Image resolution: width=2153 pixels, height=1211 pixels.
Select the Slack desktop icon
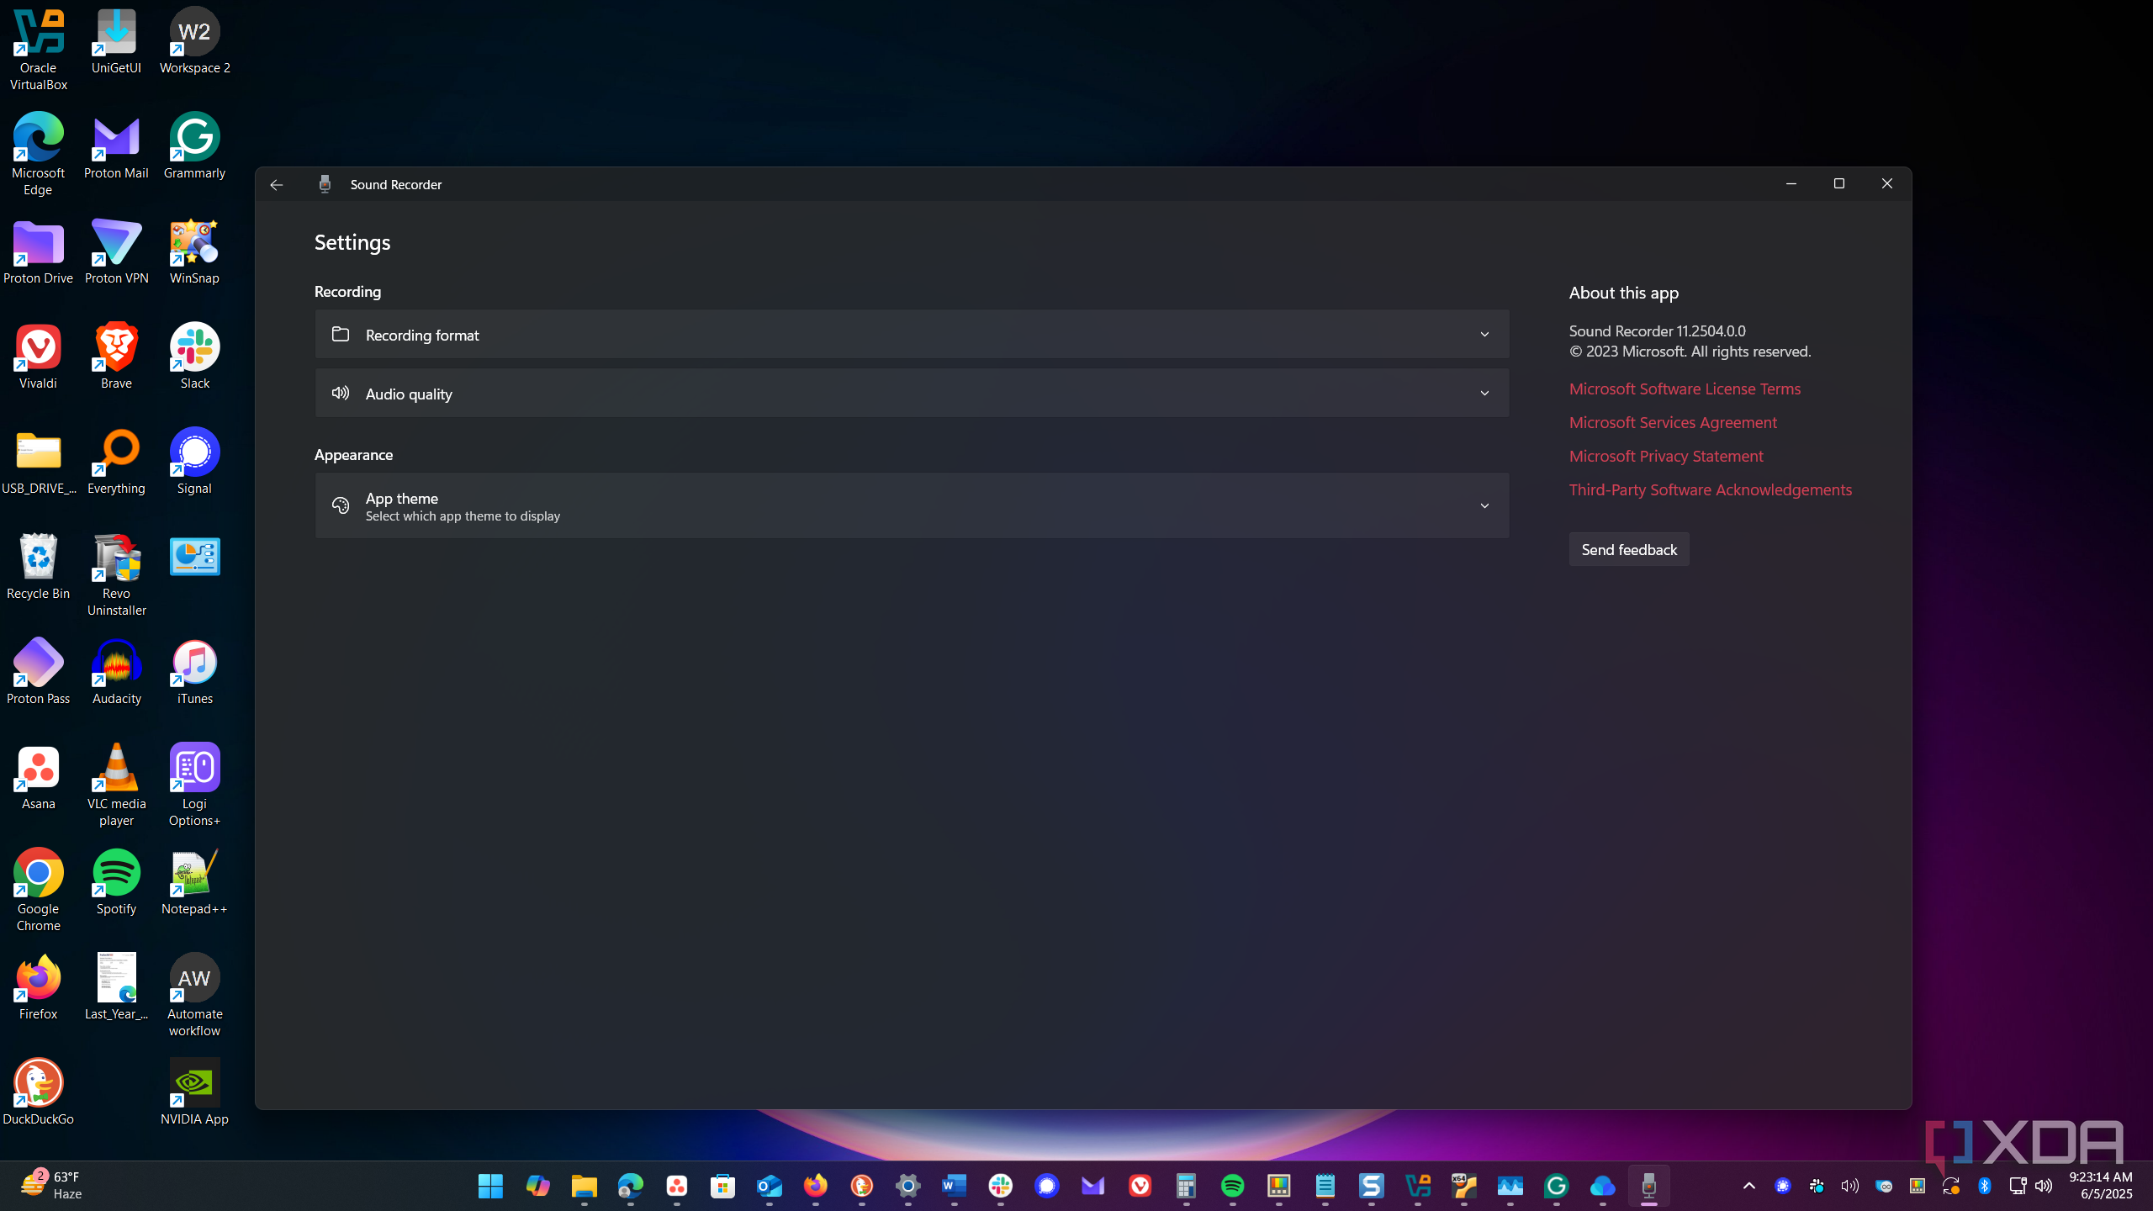pos(194,356)
